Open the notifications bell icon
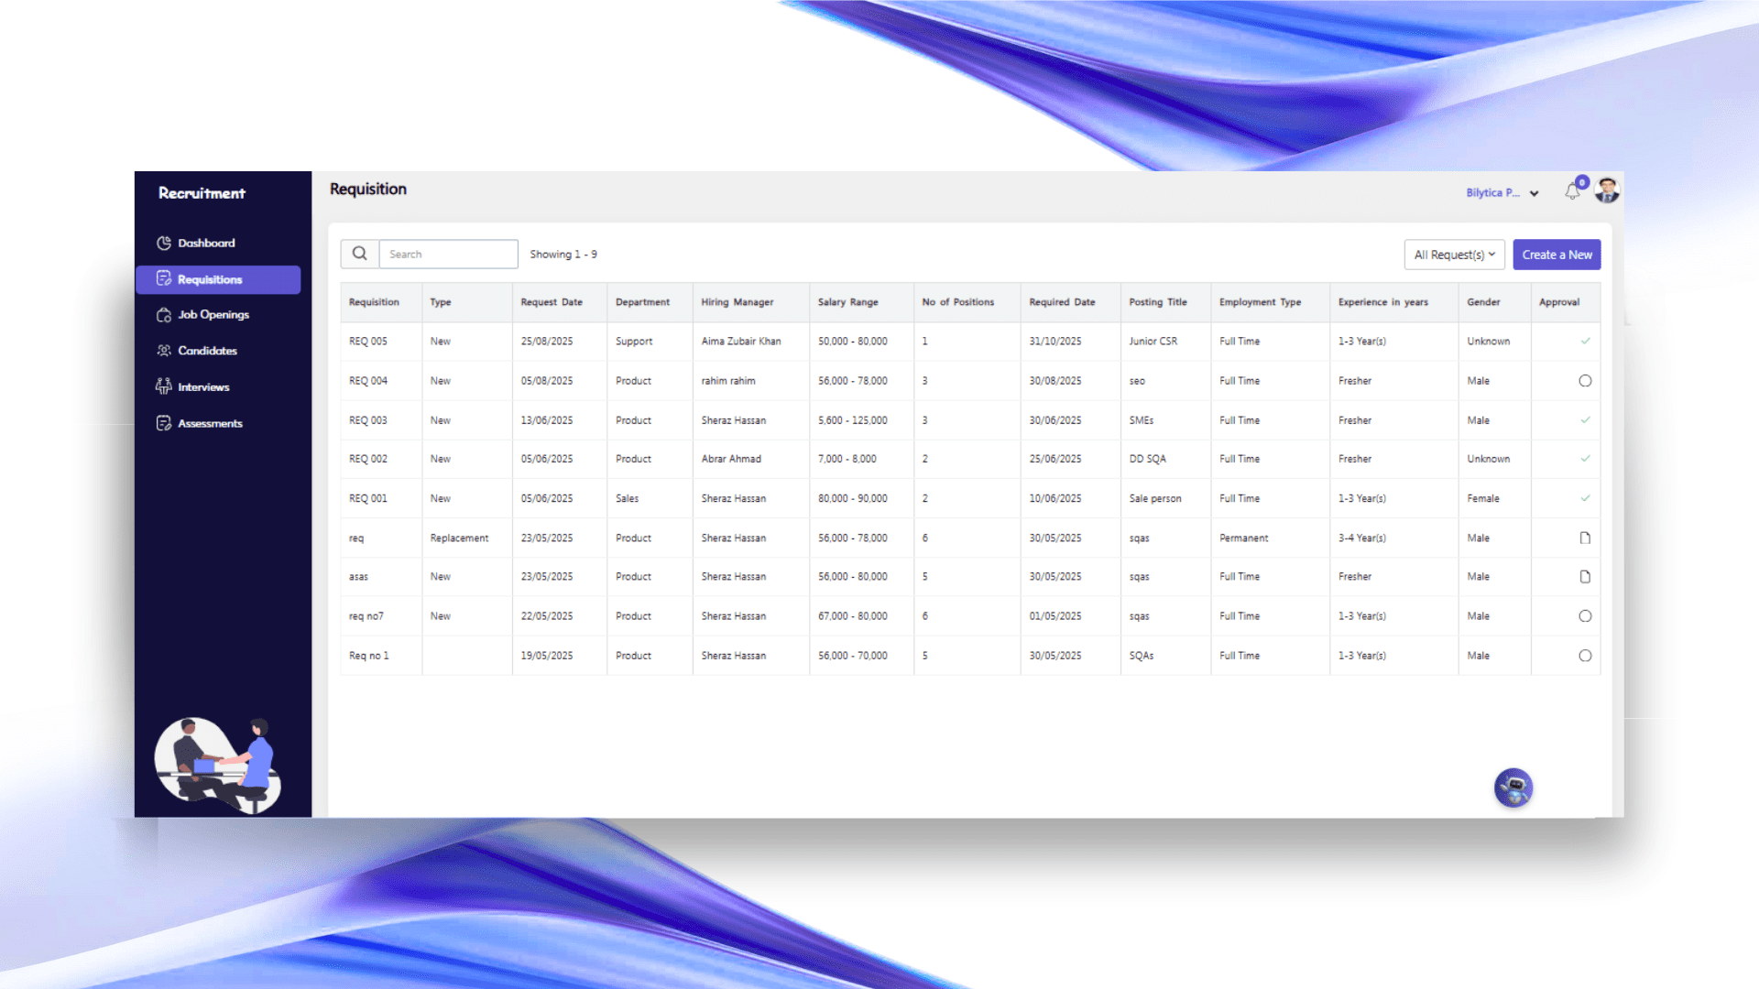1759x989 pixels. tap(1572, 192)
